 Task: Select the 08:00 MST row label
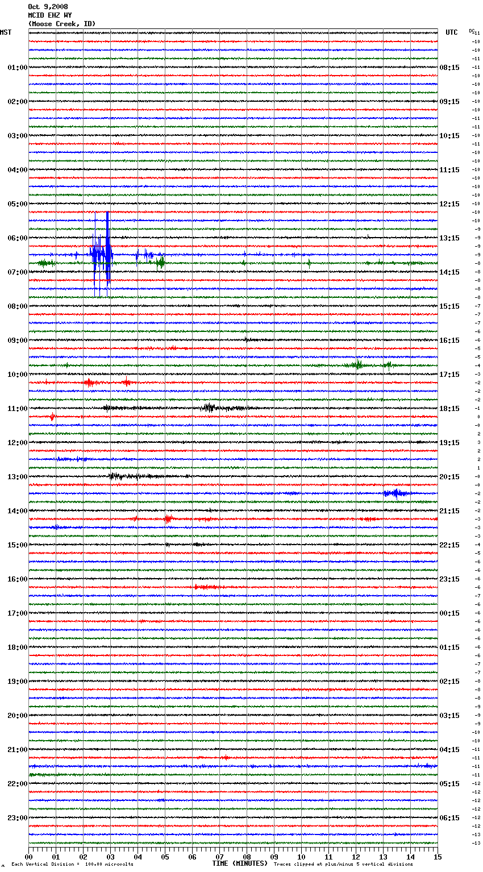click(18, 306)
